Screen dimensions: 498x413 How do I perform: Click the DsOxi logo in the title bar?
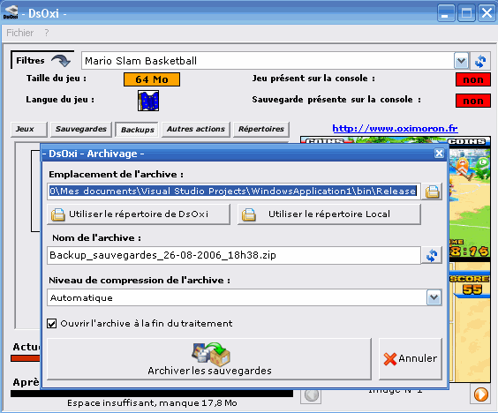tap(11, 13)
